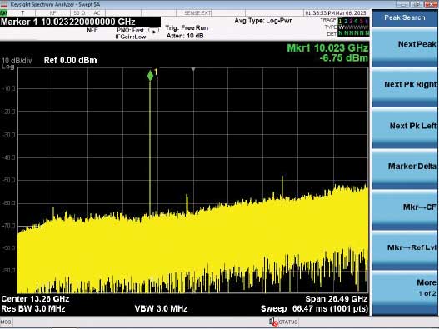
Task: Click the Sweep 66.47 ms (1001 pts) annotation
Action: click(x=314, y=308)
